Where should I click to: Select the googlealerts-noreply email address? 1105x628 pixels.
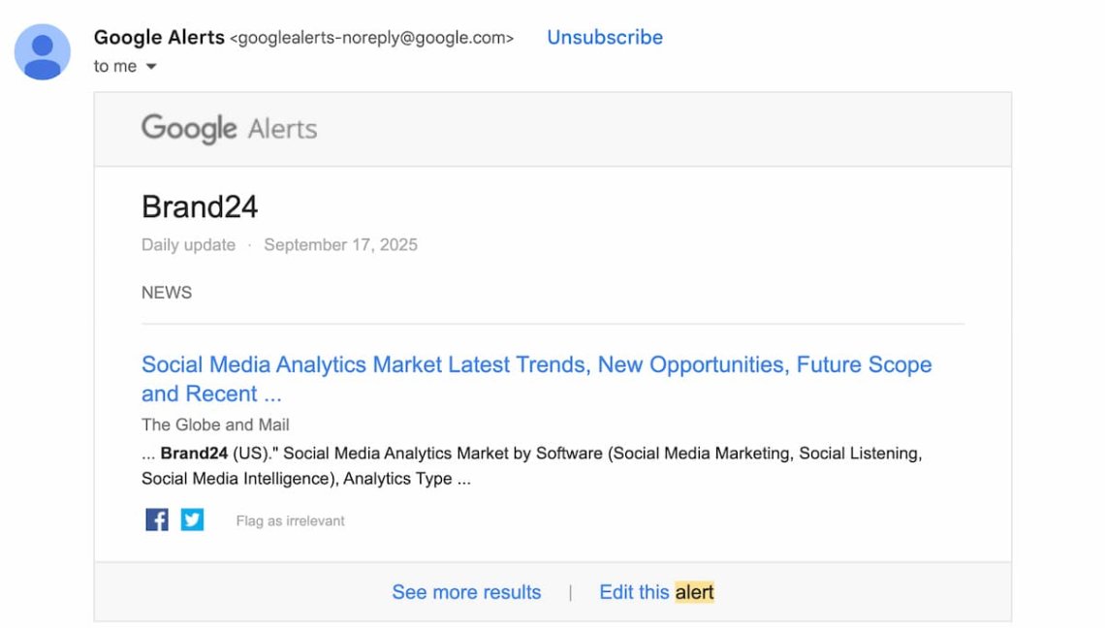coord(371,39)
